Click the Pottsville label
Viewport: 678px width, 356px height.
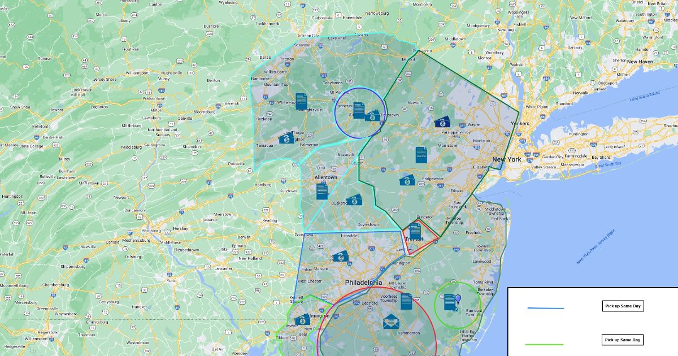tap(236, 163)
